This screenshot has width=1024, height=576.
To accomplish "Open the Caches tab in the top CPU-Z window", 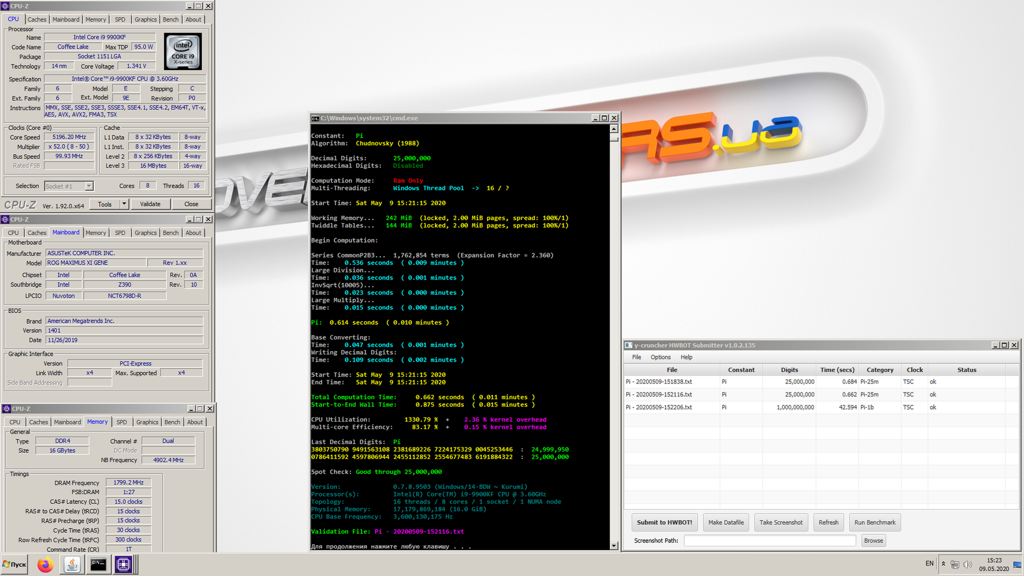I will click(x=37, y=19).
